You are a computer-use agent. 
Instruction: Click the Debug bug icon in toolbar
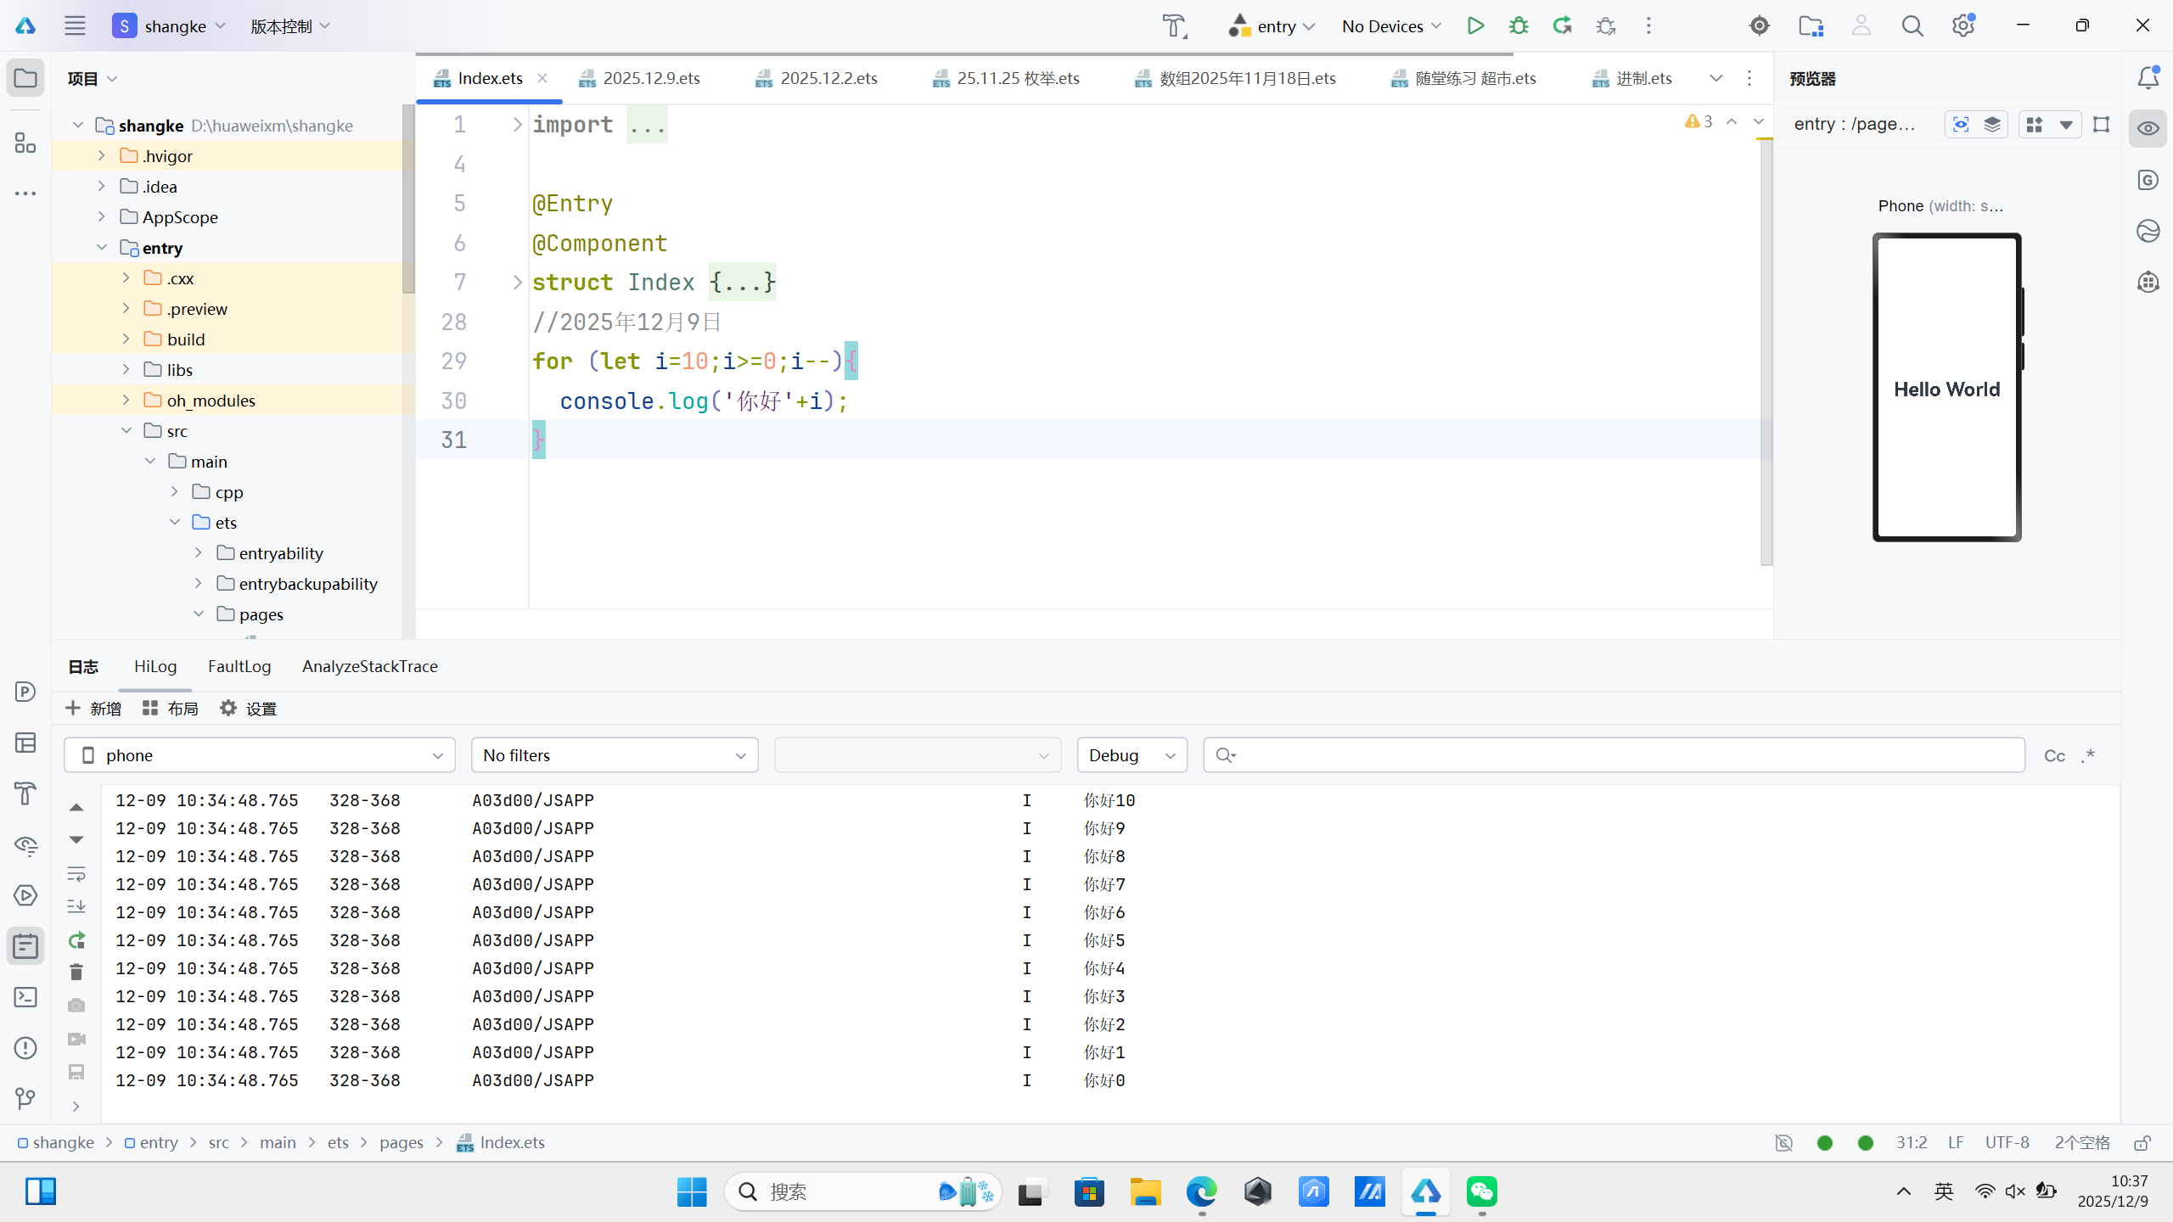point(1519,25)
